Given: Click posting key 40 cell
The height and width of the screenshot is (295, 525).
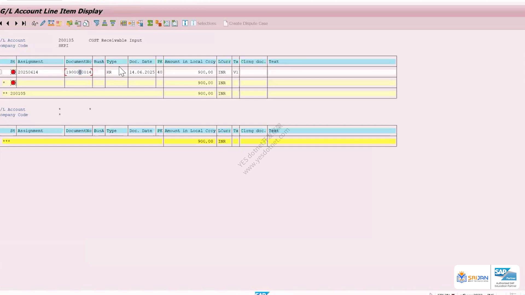Looking at the screenshot, I should click(160, 72).
